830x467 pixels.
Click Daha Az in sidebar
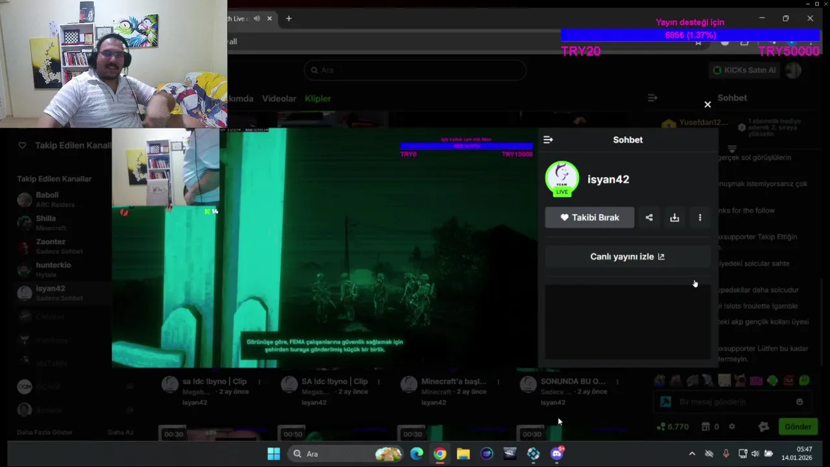click(x=121, y=432)
